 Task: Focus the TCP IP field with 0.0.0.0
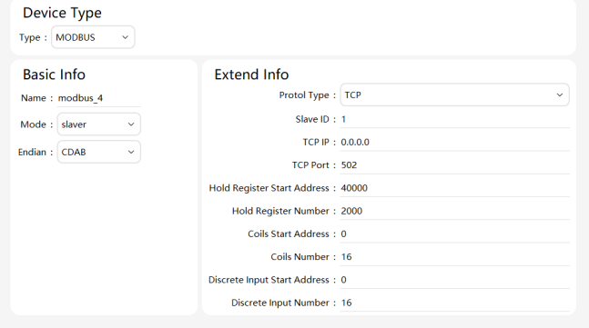454,143
